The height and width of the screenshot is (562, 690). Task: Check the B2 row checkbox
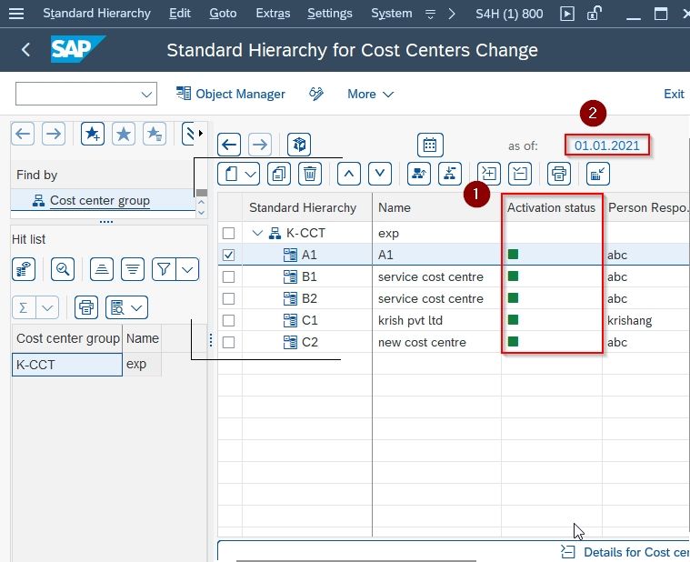[228, 299]
